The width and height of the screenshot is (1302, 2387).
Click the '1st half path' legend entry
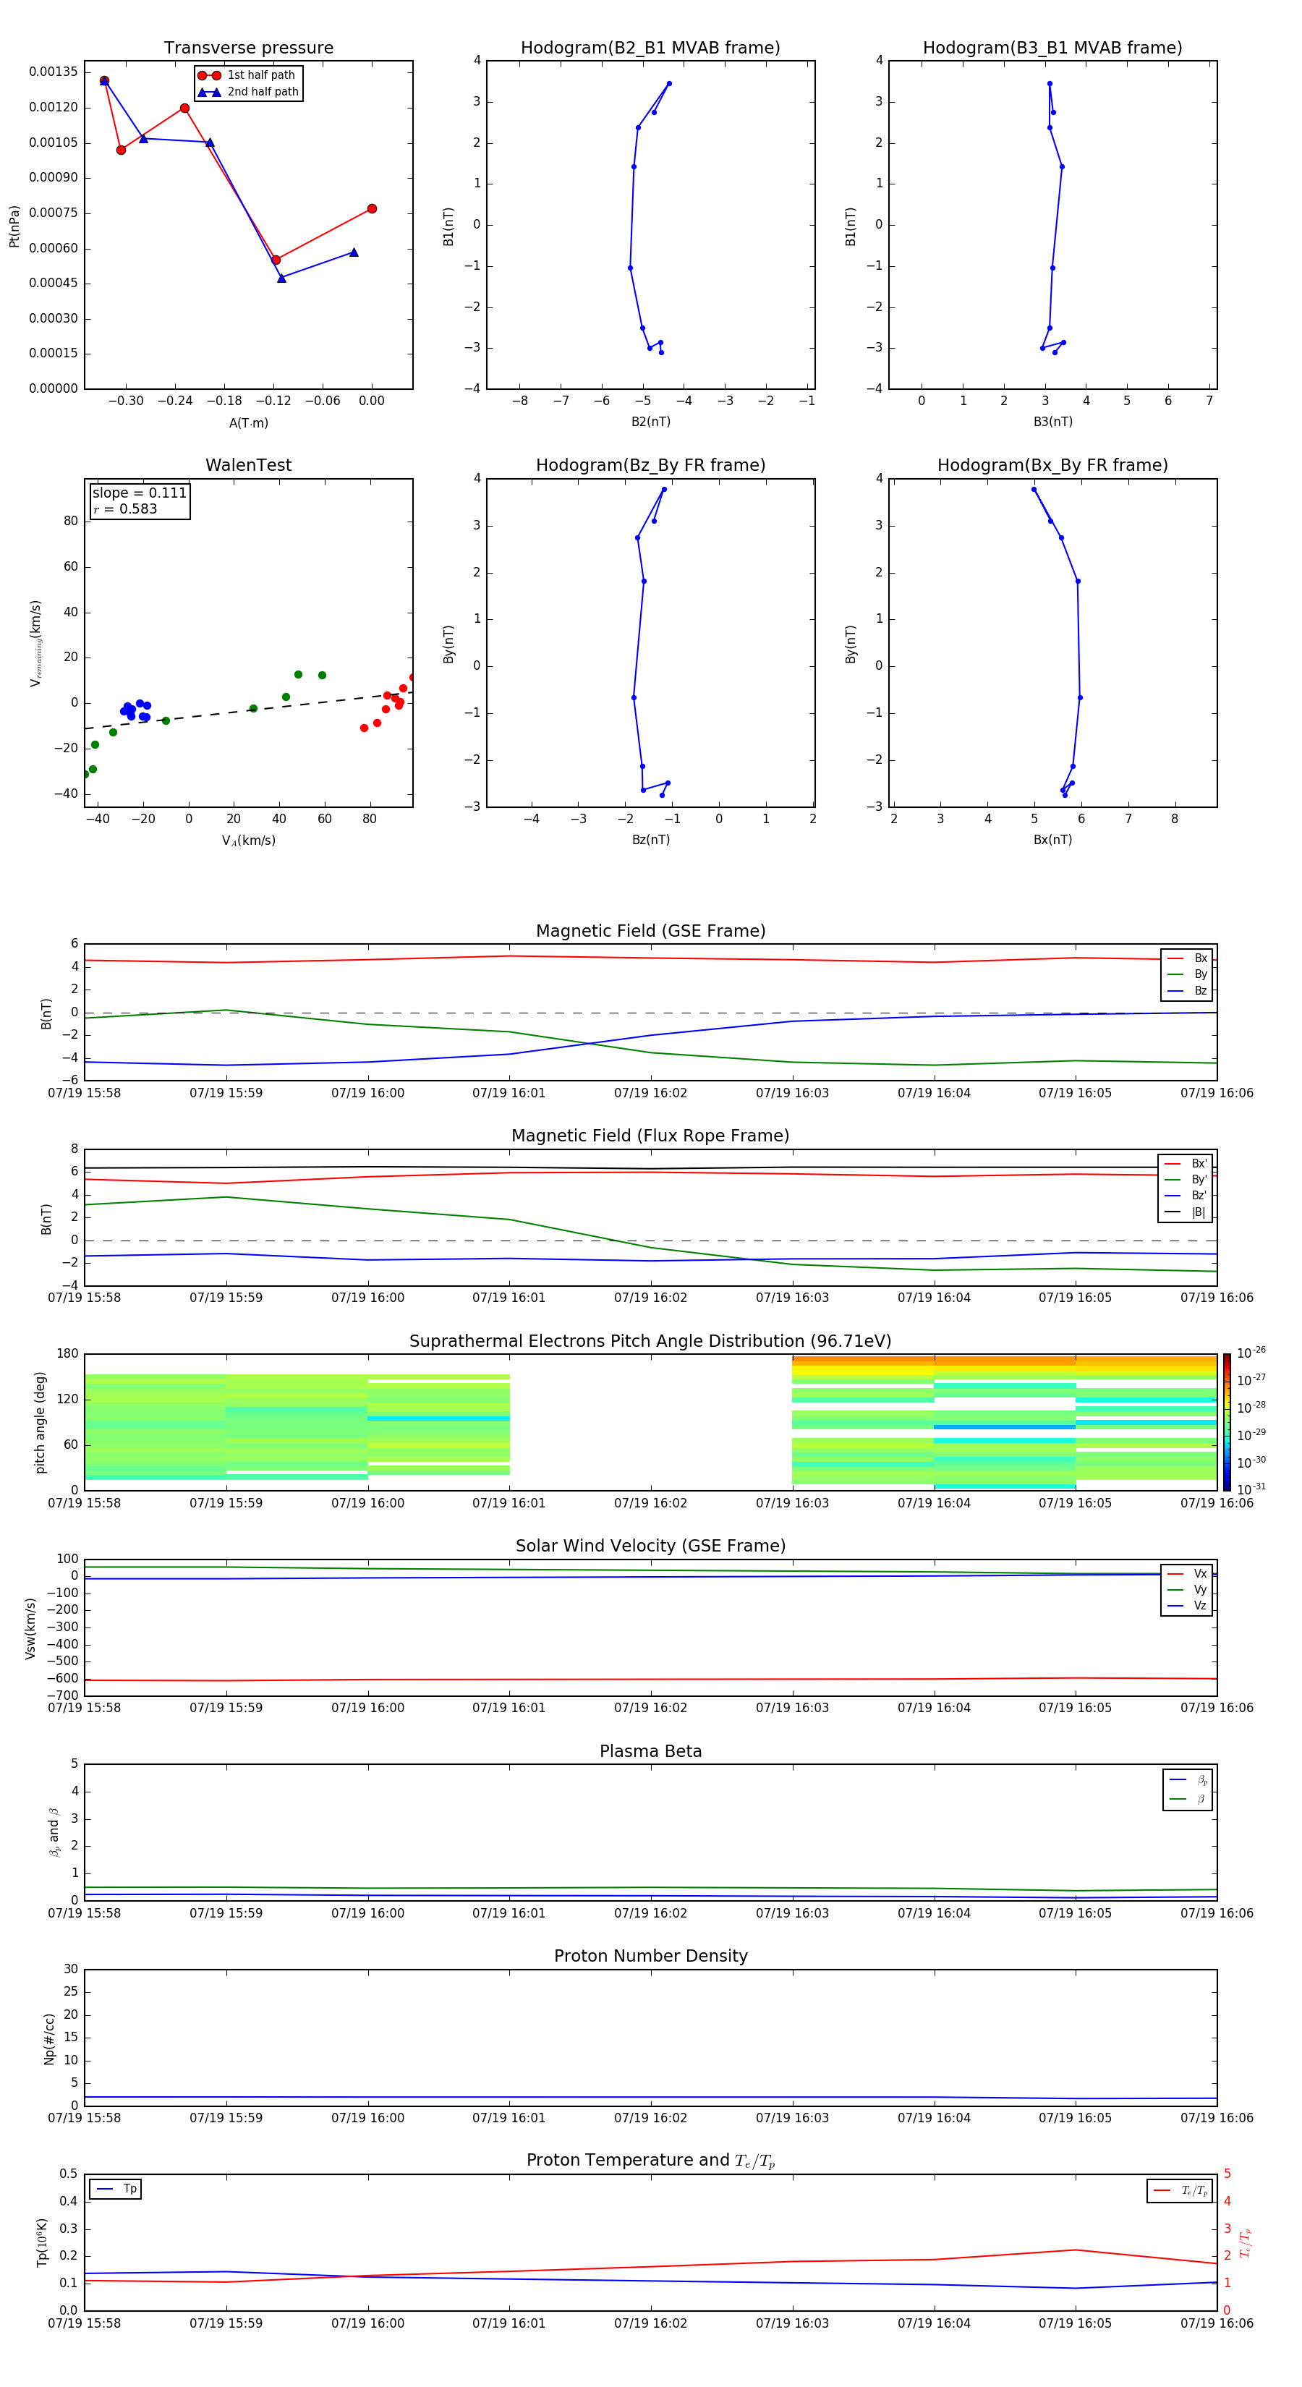(x=247, y=75)
